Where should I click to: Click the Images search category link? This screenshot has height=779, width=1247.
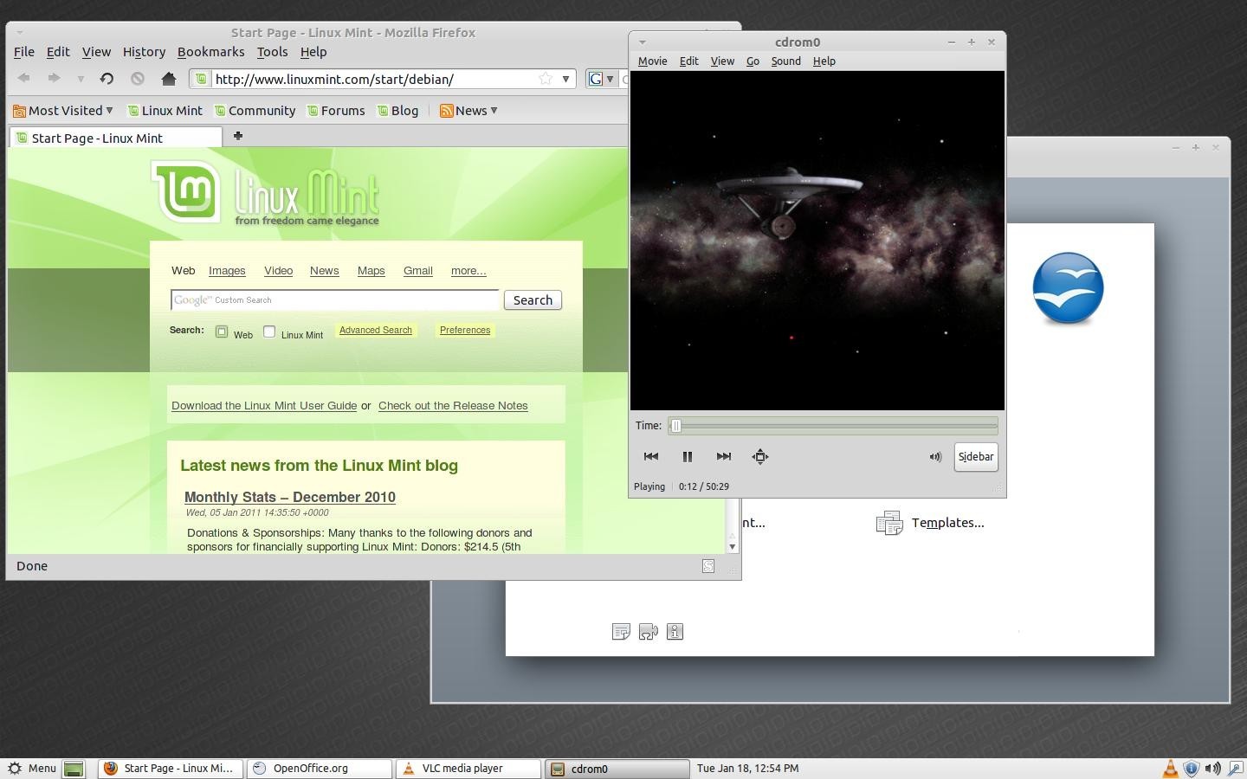227,271
